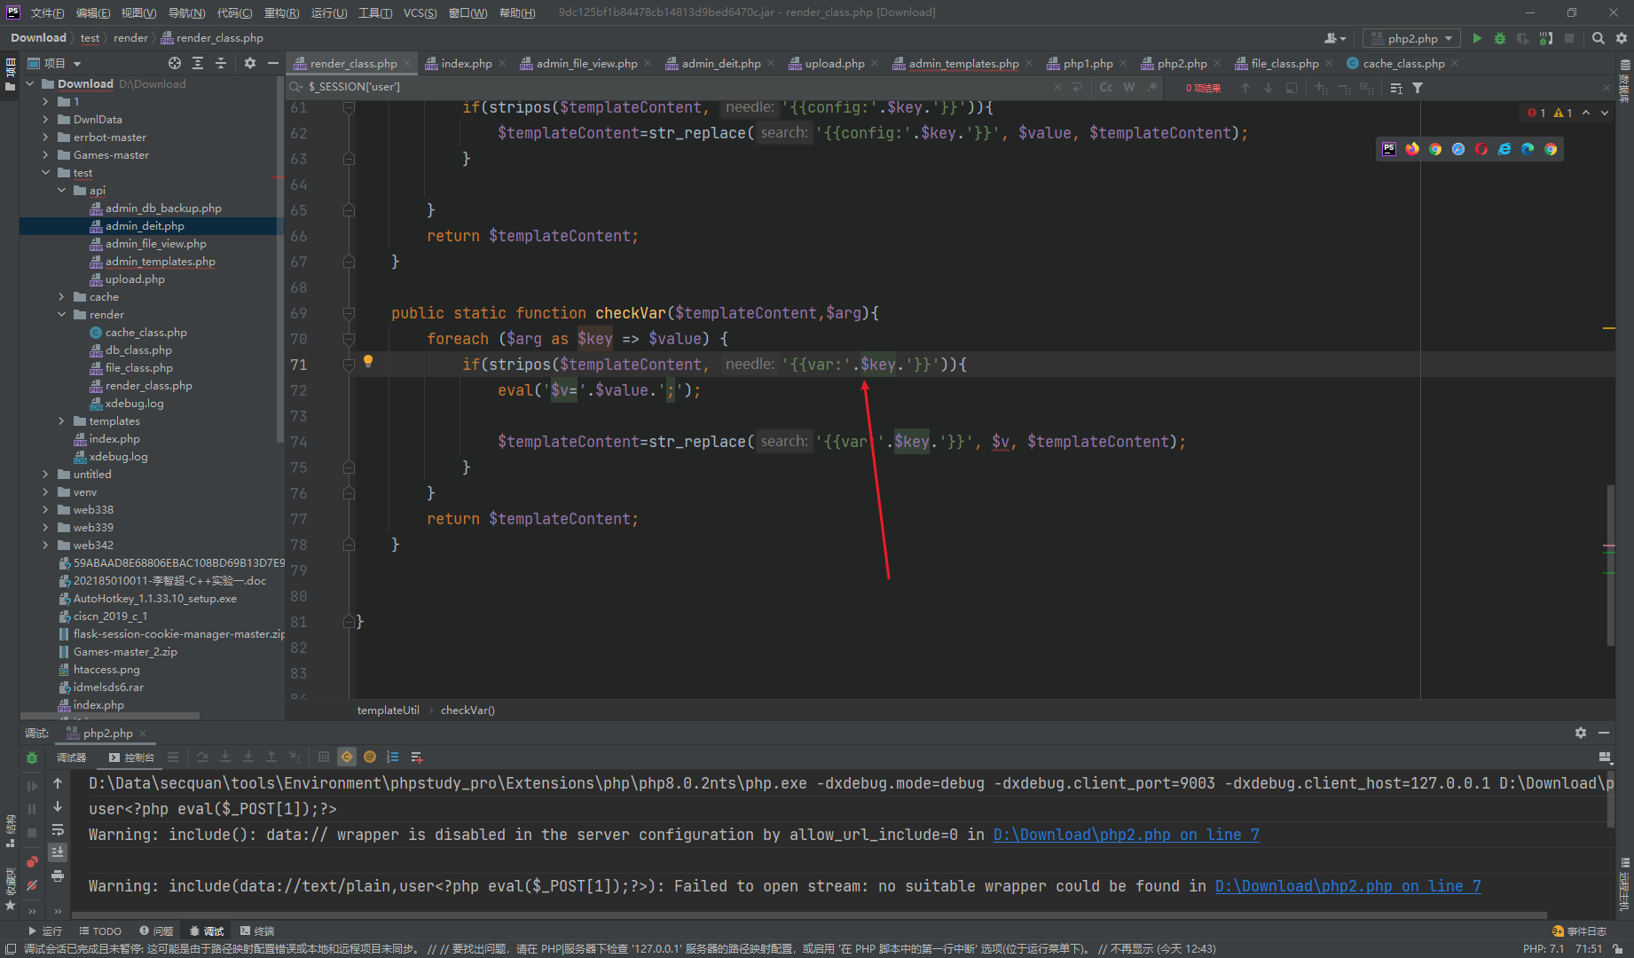Image resolution: width=1634 pixels, height=958 pixels.
Task: Open the project view selector dropdown
Action: (55, 63)
